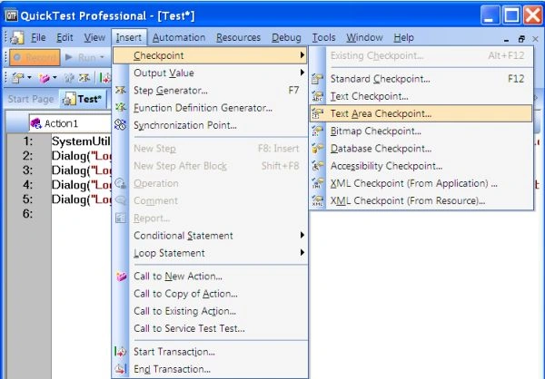Choose Text Checkpoint from submenu
The width and height of the screenshot is (545, 379).
point(421,96)
